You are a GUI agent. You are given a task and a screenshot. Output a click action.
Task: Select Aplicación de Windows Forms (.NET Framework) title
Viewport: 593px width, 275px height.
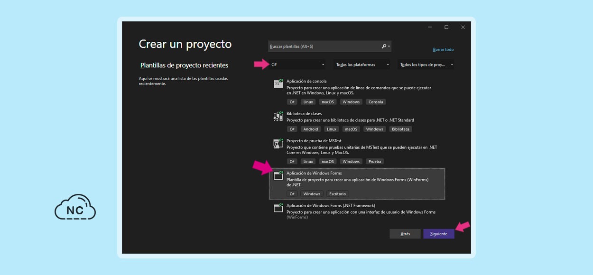331,206
